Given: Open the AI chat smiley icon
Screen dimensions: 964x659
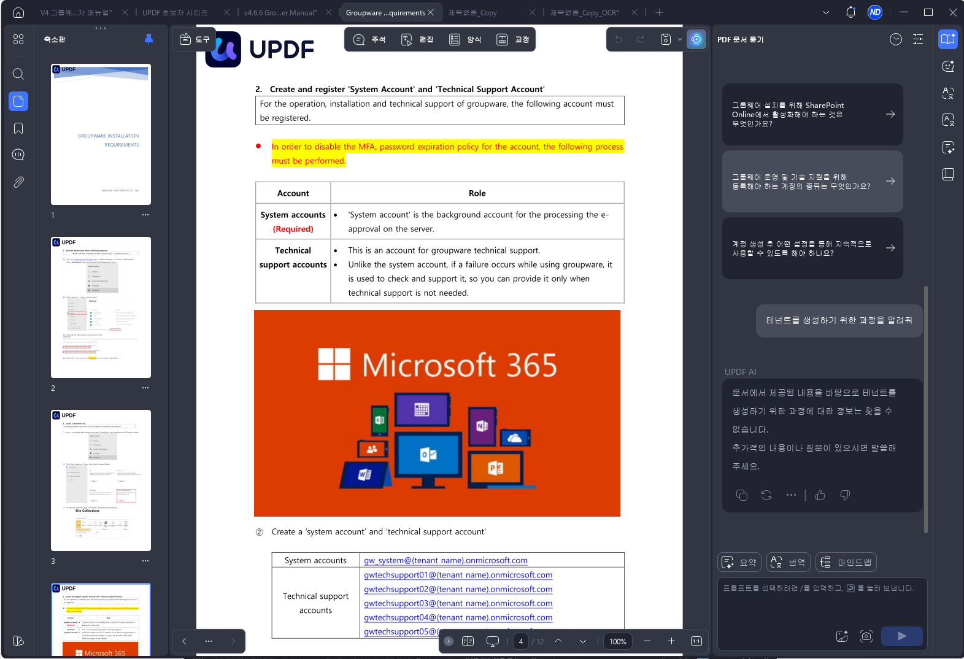Looking at the screenshot, I should coord(948,66).
